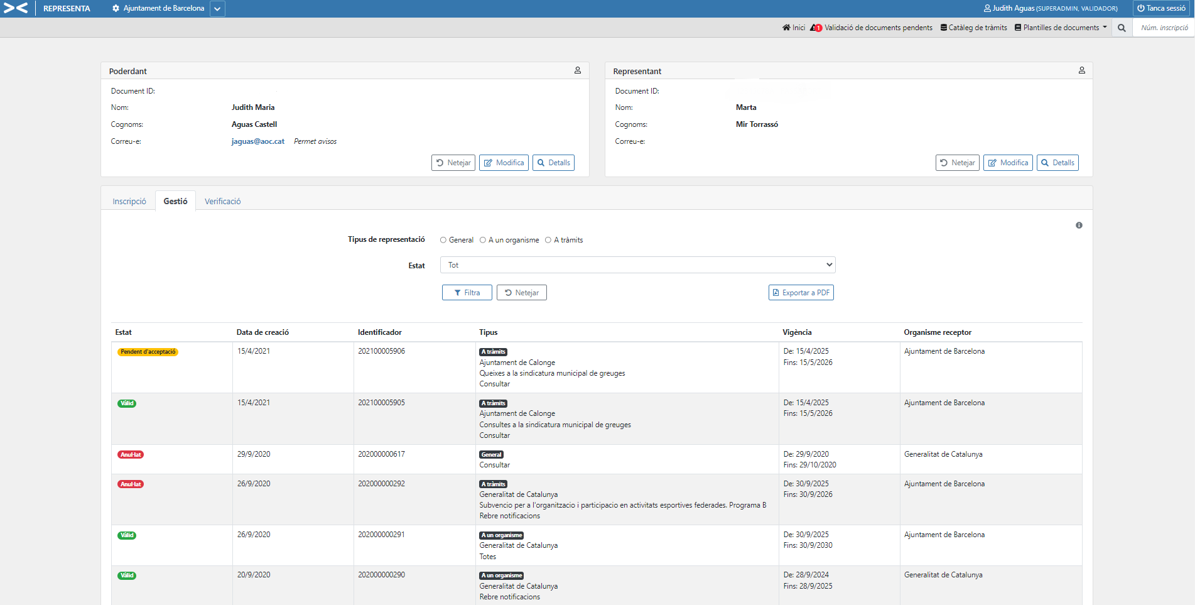Click identifier 202000000617 in table

[x=382, y=454]
